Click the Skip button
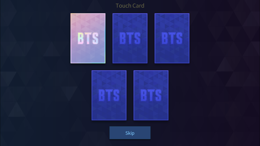 [130, 133]
